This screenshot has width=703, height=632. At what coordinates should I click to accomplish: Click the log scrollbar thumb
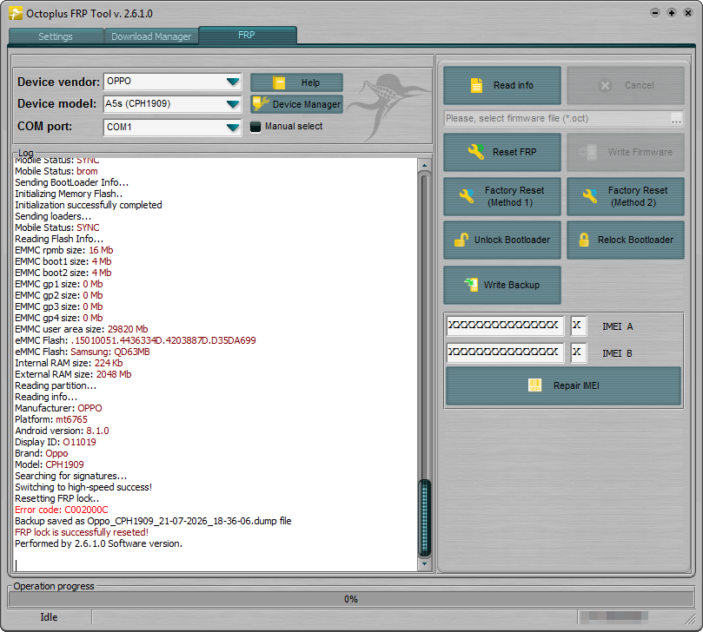[x=424, y=517]
